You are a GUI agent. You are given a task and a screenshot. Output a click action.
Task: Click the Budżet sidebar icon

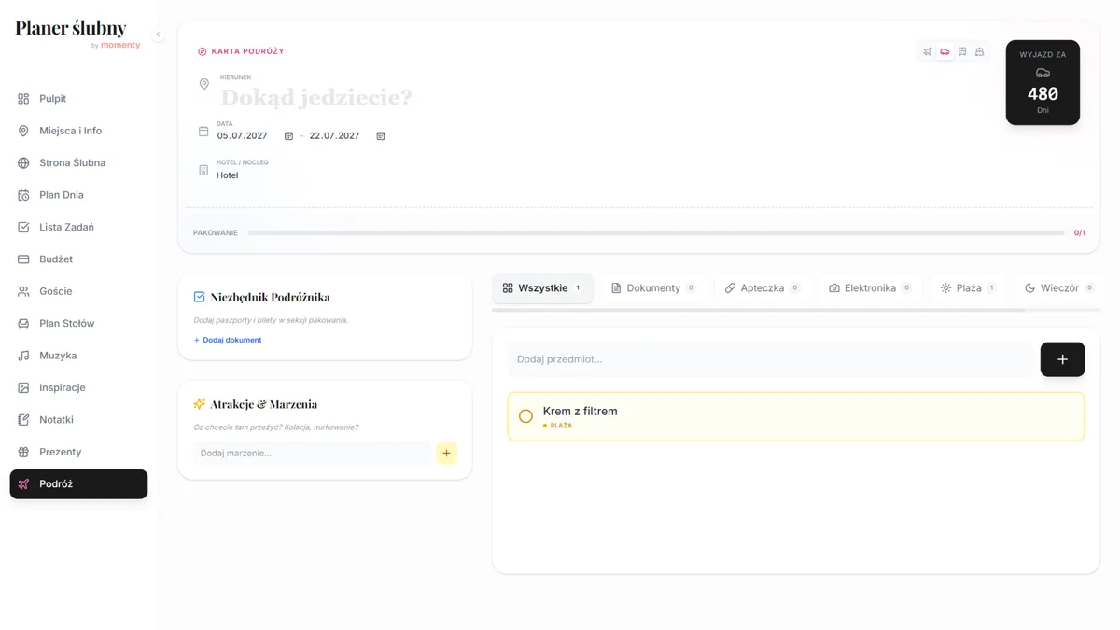click(22, 259)
